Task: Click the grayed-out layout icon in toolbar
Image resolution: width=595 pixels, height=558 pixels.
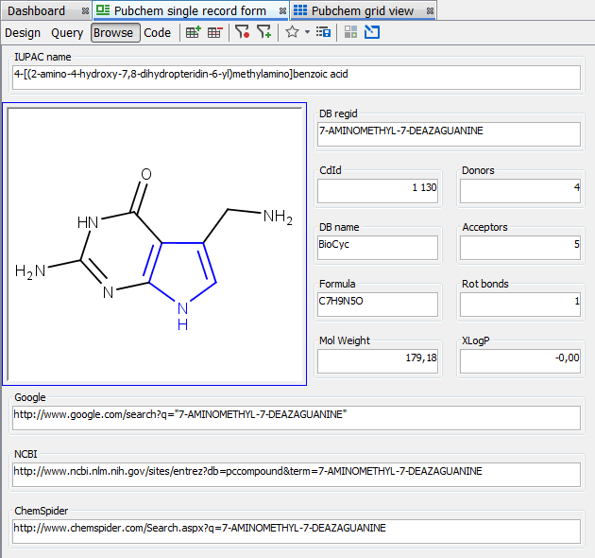Action: (x=351, y=32)
